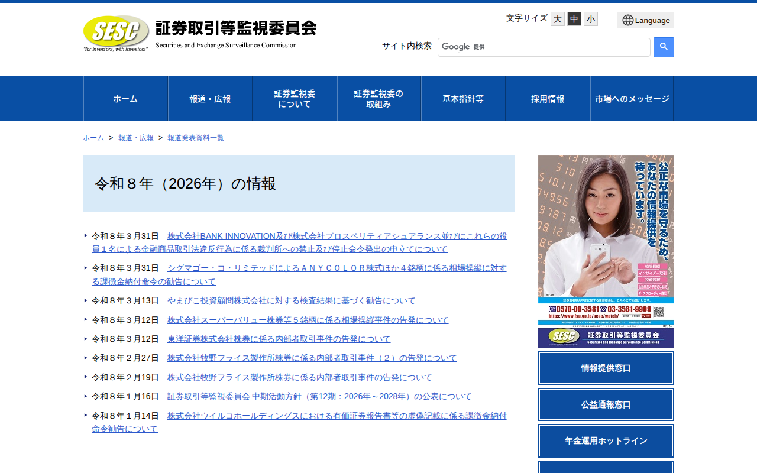Open the 採用情報 navigation menu

pyautogui.click(x=548, y=98)
